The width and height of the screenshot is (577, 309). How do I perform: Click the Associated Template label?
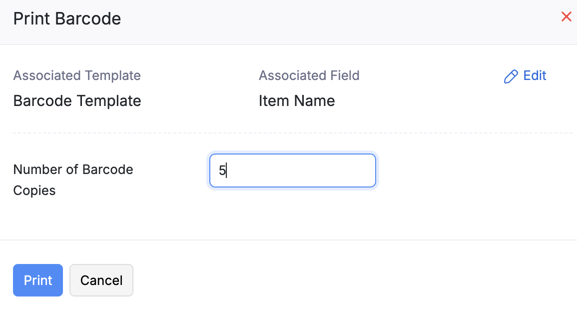77,75
